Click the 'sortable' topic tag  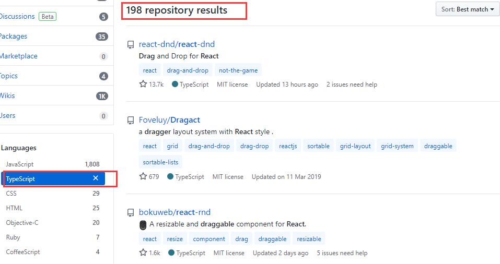(319, 146)
